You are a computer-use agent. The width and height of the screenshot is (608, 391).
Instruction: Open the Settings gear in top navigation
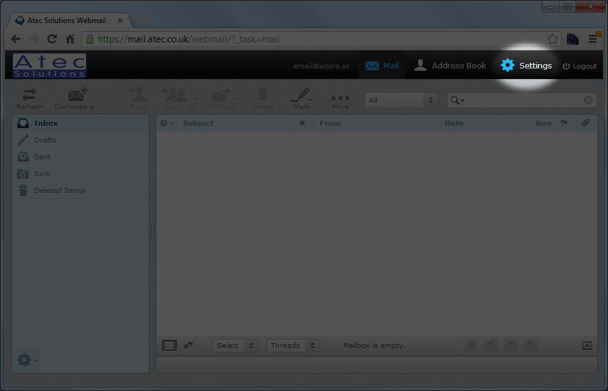(x=508, y=65)
